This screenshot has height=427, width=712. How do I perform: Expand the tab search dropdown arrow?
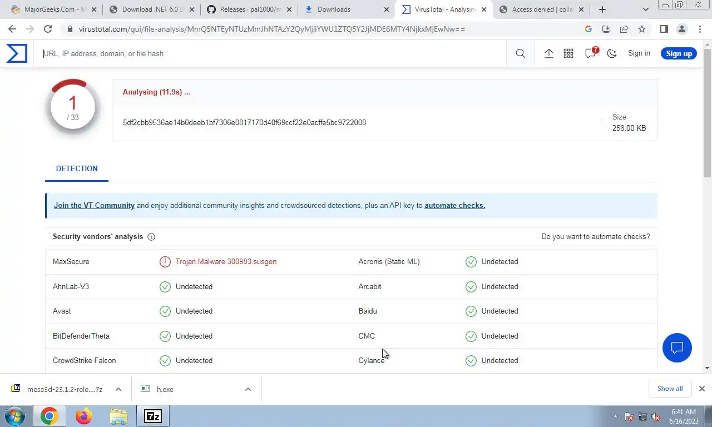point(646,9)
